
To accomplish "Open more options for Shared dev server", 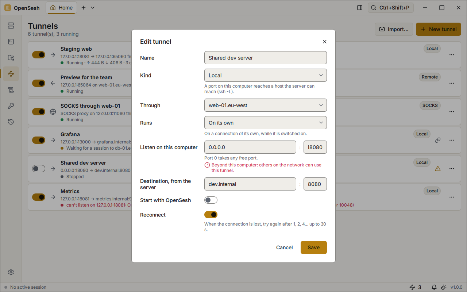I will 452,169.
